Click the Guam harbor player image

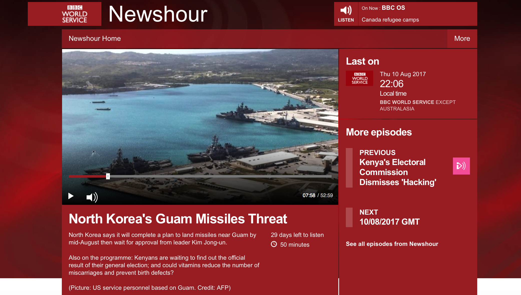pos(200,113)
